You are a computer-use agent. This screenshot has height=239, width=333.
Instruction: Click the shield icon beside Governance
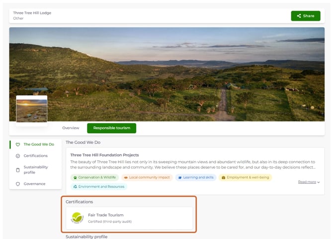coord(18,184)
